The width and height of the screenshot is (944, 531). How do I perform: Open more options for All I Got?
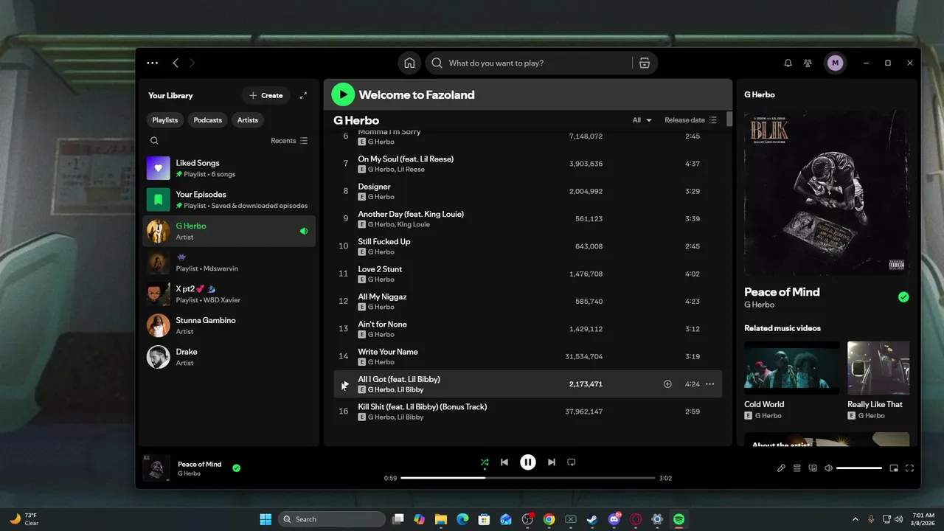pyautogui.click(x=709, y=384)
